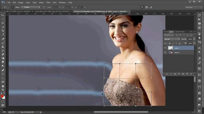Add a layer style (fx)
This screenshot has height=114, width=204.
pyautogui.click(x=171, y=74)
